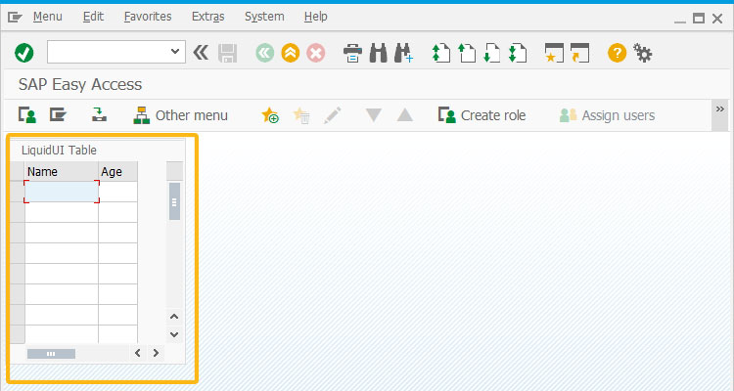
Task: Go to Next Page icon
Action: [492, 53]
